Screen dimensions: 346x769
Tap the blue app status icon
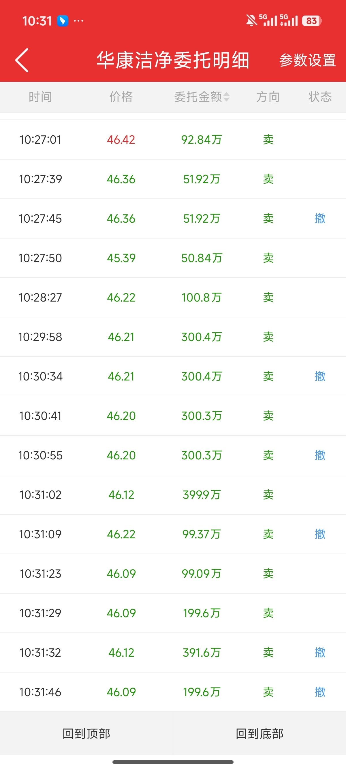click(63, 21)
